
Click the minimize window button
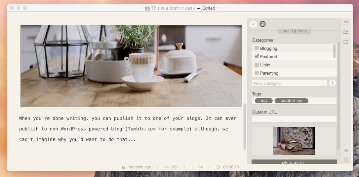point(19,8)
